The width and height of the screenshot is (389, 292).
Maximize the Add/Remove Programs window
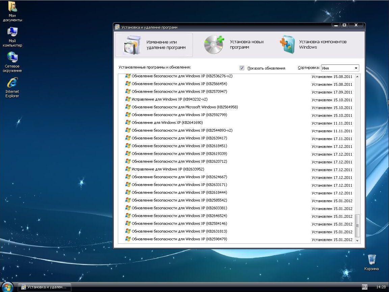pyautogui.click(x=344, y=25)
